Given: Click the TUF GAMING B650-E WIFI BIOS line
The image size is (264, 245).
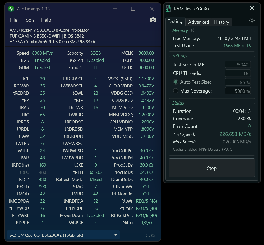Looking at the screenshot, I should pyautogui.click(x=47, y=36).
